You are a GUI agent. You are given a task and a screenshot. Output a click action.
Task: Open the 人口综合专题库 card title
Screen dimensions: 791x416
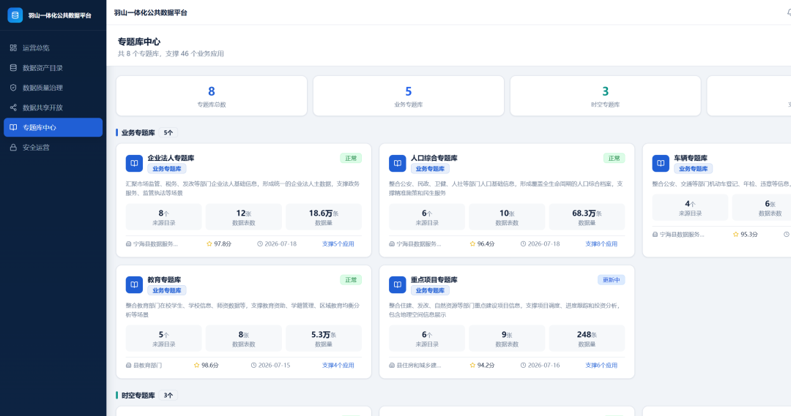(434, 158)
